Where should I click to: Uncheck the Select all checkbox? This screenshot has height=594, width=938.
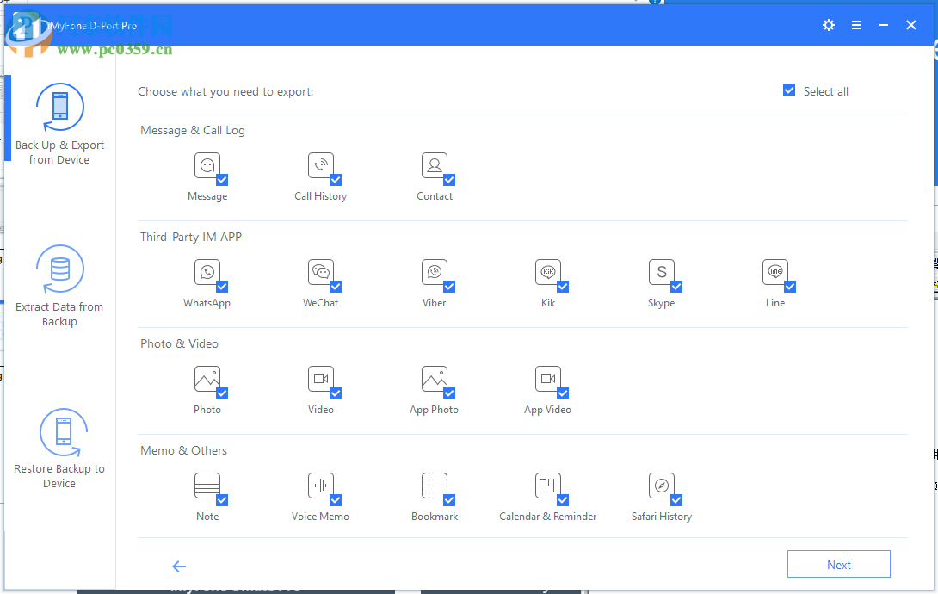point(789,91)
